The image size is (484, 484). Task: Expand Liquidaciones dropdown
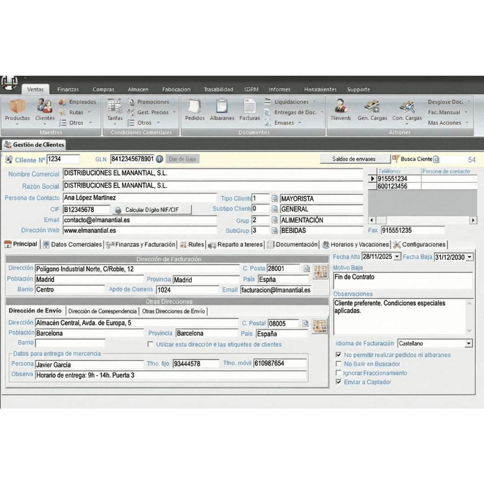[315, 102]
